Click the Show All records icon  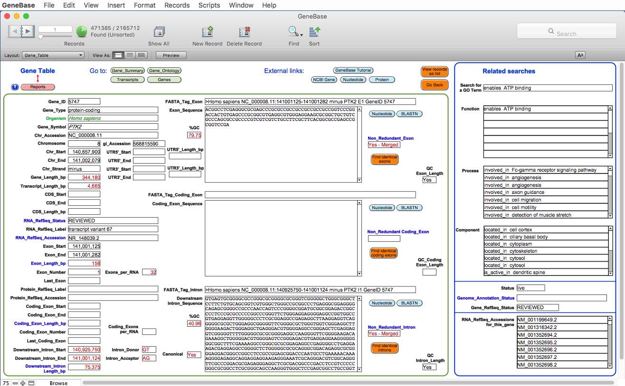tap(159, 32)
